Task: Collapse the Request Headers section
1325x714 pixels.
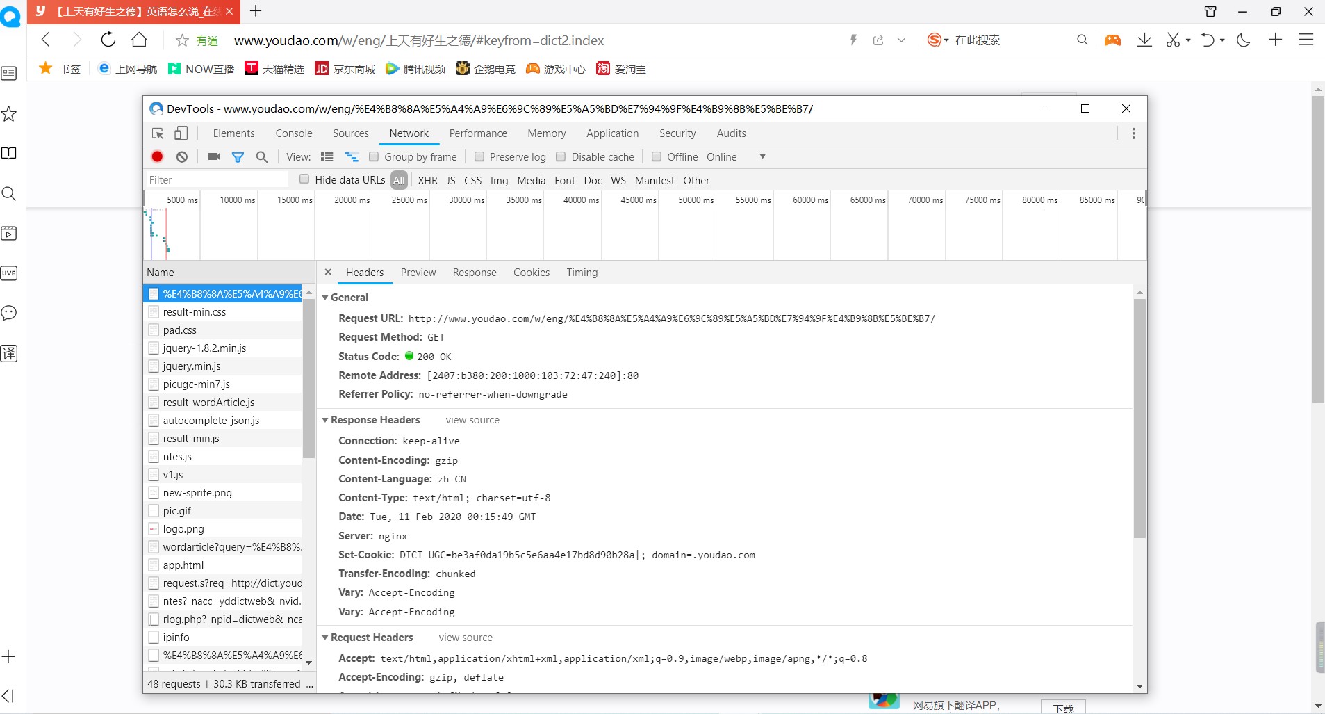Action: 325,638
